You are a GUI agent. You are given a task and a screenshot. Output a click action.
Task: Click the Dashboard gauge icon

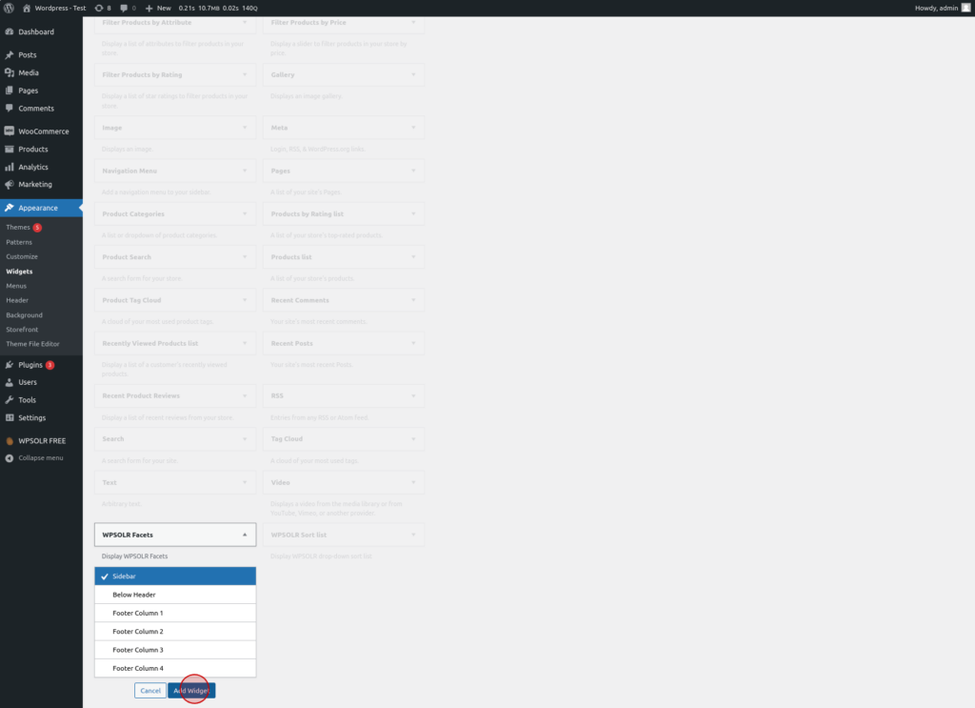tap(10, 31)
